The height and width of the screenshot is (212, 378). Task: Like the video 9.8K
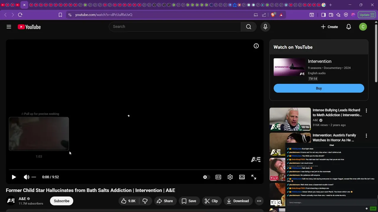129,201
